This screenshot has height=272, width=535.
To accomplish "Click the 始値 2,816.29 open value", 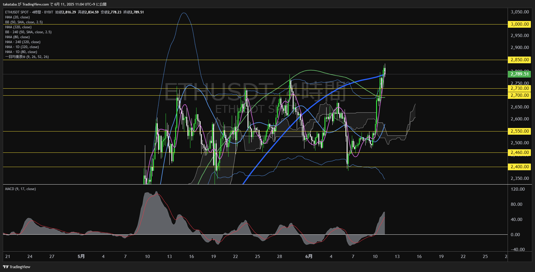I will pyautogui.click(x=66, y=12).
